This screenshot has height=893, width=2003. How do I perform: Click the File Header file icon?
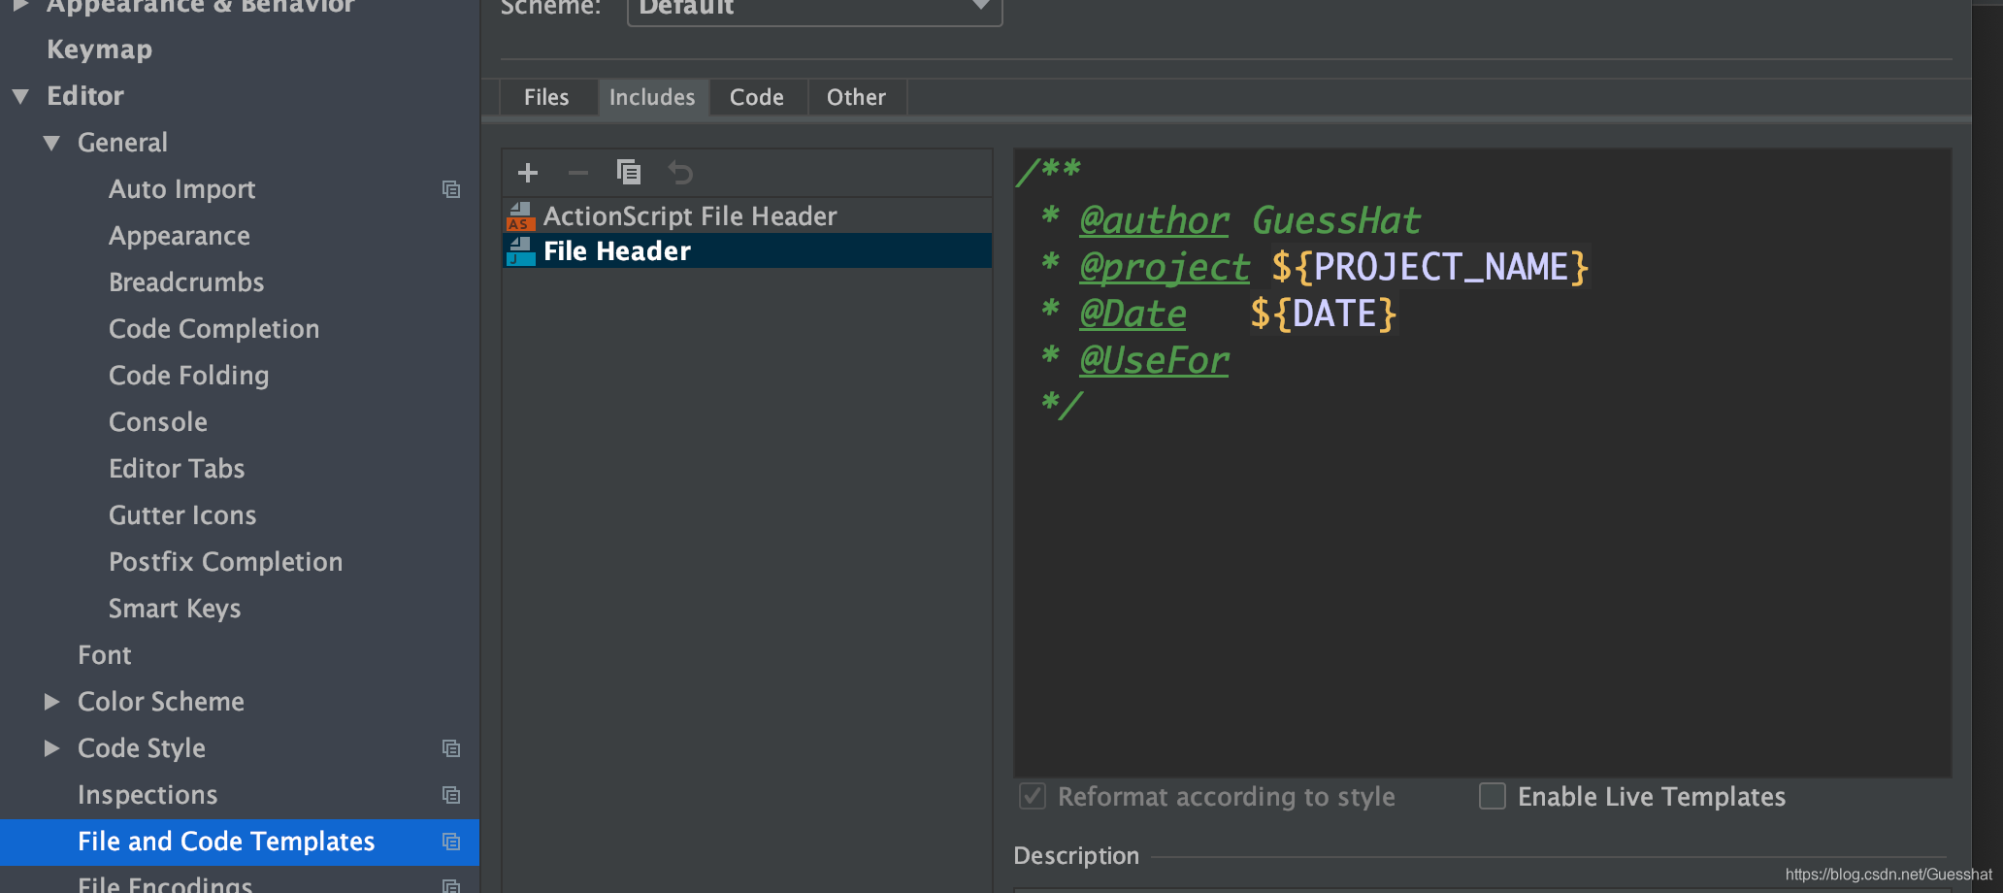pyautogui.click(x=520, y=250)
